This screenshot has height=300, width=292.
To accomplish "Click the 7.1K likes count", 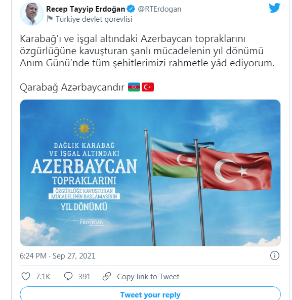I will pyautogui.click(x=43, y=276).
